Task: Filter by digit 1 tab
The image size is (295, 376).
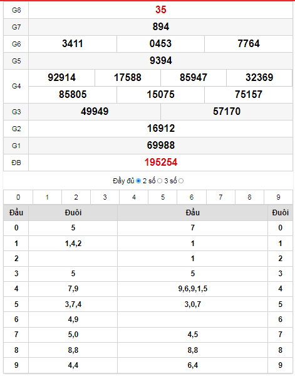Action: click(47, 197)
